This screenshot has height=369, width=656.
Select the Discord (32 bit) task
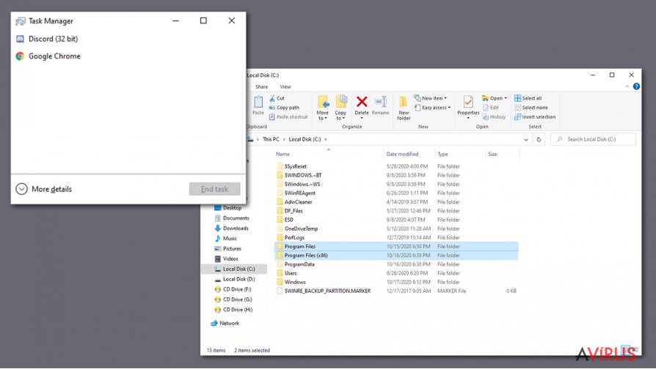[54, 39]
